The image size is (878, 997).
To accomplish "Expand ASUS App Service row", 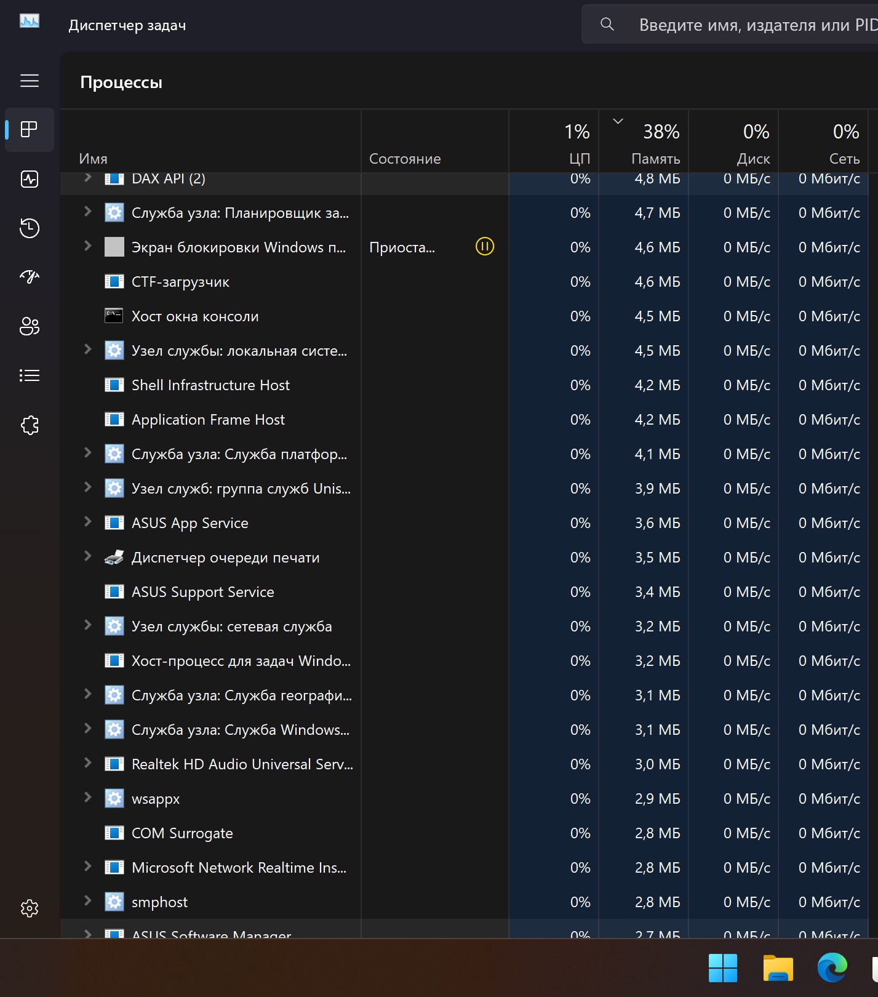I will pos(87,522).
